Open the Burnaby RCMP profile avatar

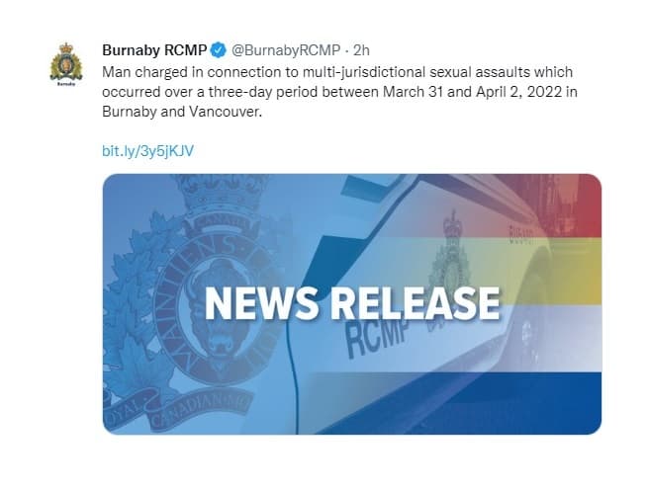point(66,61)
